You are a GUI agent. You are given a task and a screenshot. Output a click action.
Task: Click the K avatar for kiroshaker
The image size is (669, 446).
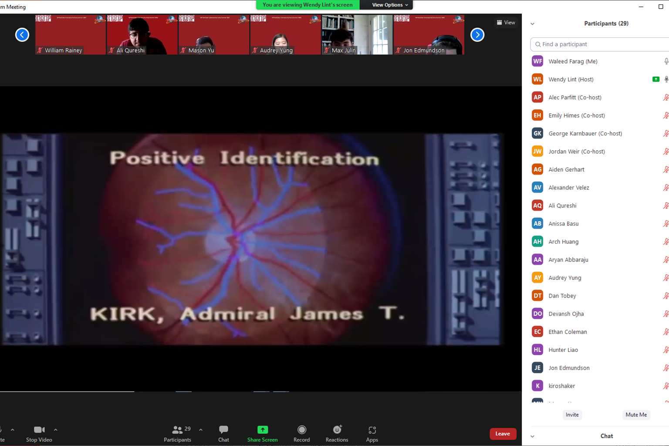coord(537,386)
